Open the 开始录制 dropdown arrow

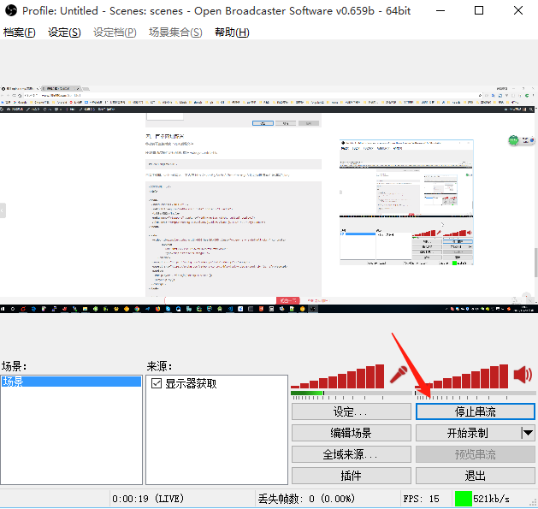click(x=528, y=433)
